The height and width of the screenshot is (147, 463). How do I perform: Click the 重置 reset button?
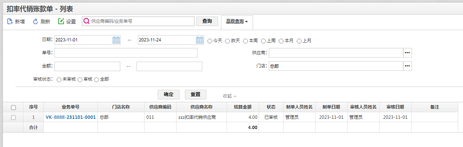[x=196, y=94]
